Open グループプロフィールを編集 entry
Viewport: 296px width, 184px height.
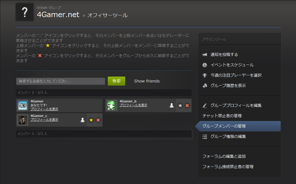click(x=236, y=105)
